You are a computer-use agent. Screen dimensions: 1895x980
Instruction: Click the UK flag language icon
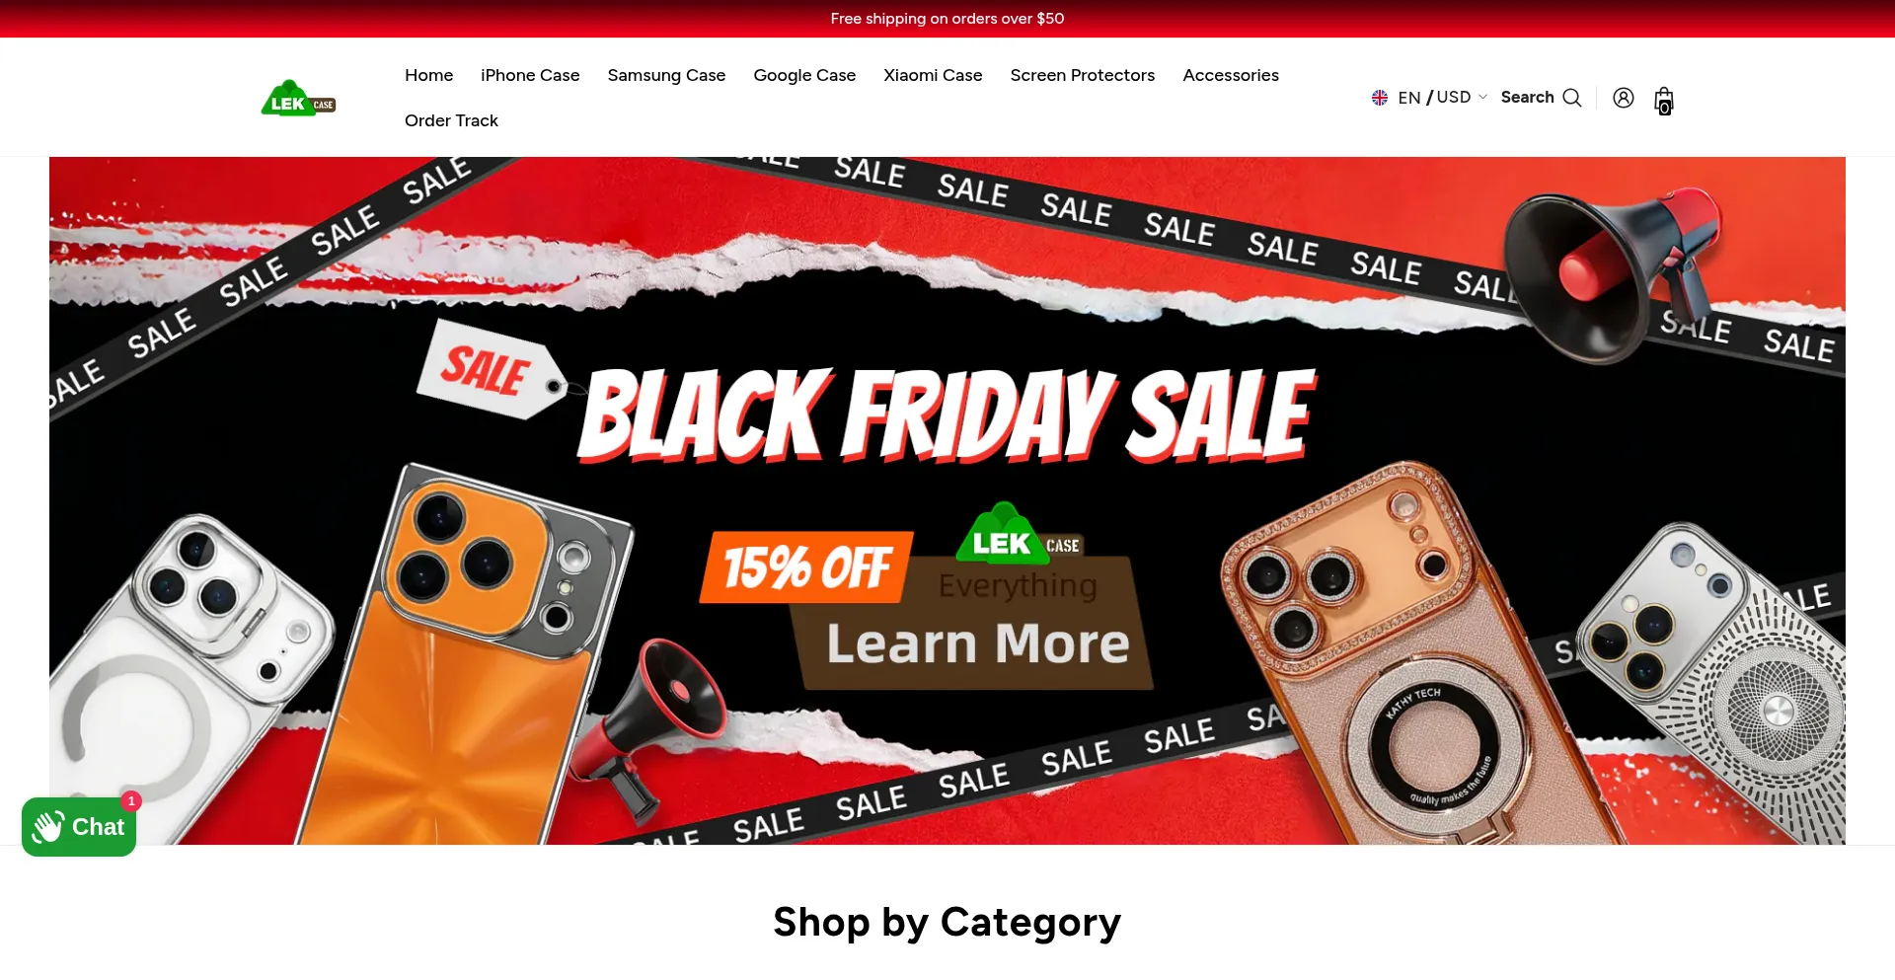1380,98
